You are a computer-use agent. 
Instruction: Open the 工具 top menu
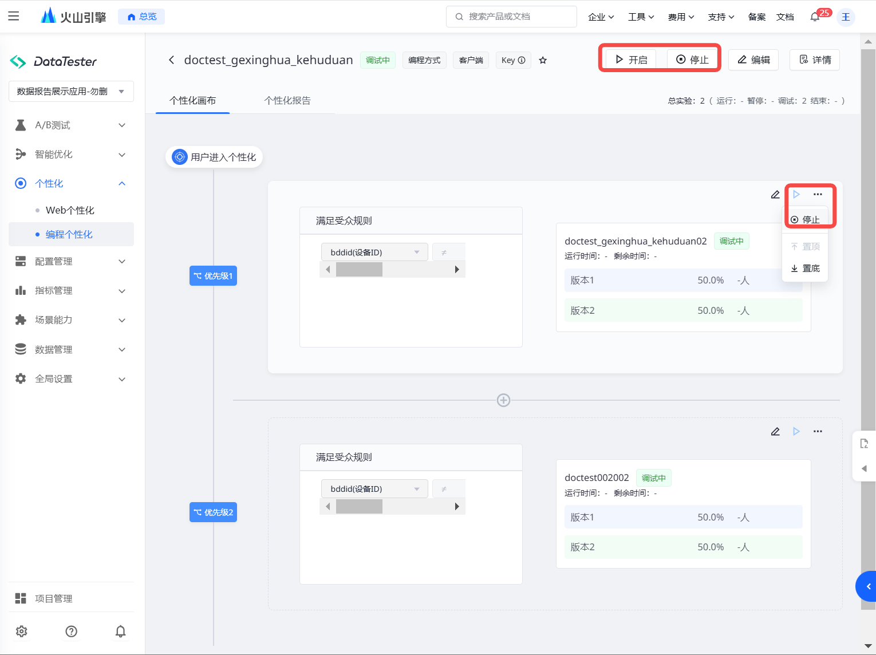pos(641,17)
